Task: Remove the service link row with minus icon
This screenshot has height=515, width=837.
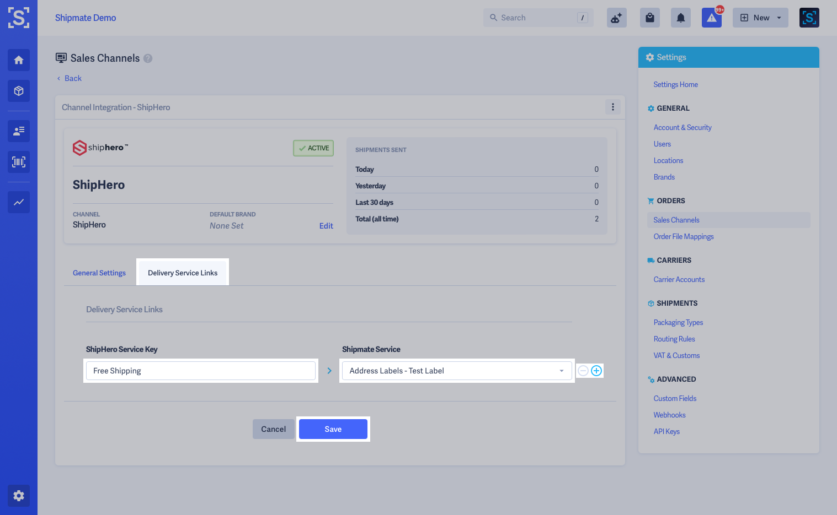Action: pos(583,371)
